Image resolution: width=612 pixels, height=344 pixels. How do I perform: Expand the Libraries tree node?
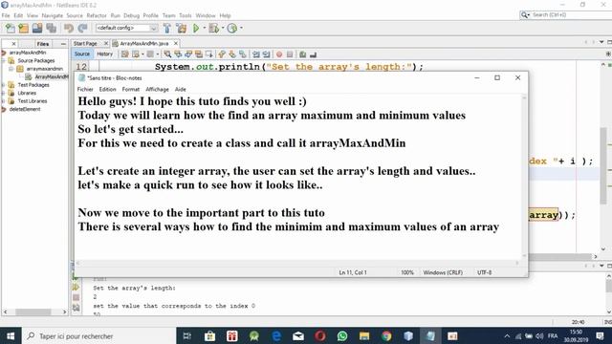(4, 93)
